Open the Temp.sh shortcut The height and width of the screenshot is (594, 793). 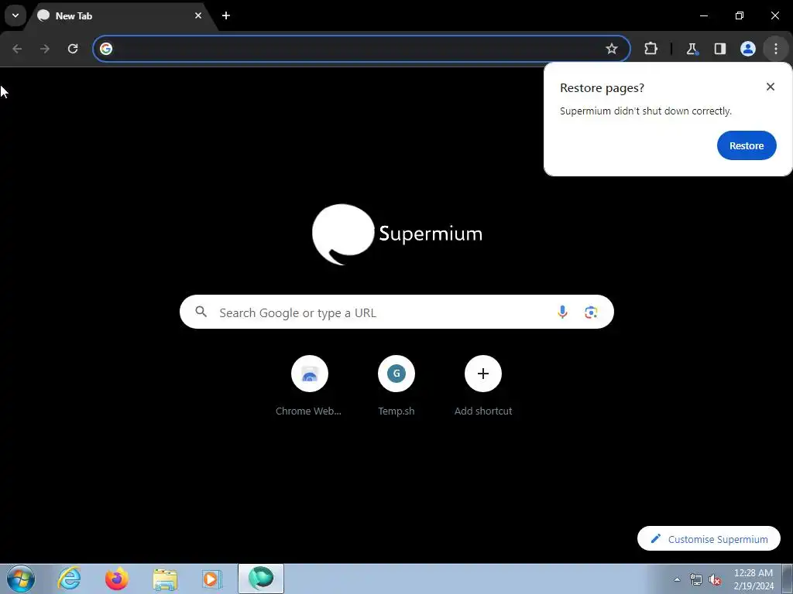pyautogui.click(x=396, y=387)
